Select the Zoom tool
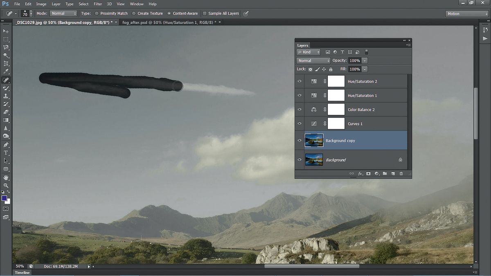The width and height of the screenshot is (491, 276). (x=6, y=185)
